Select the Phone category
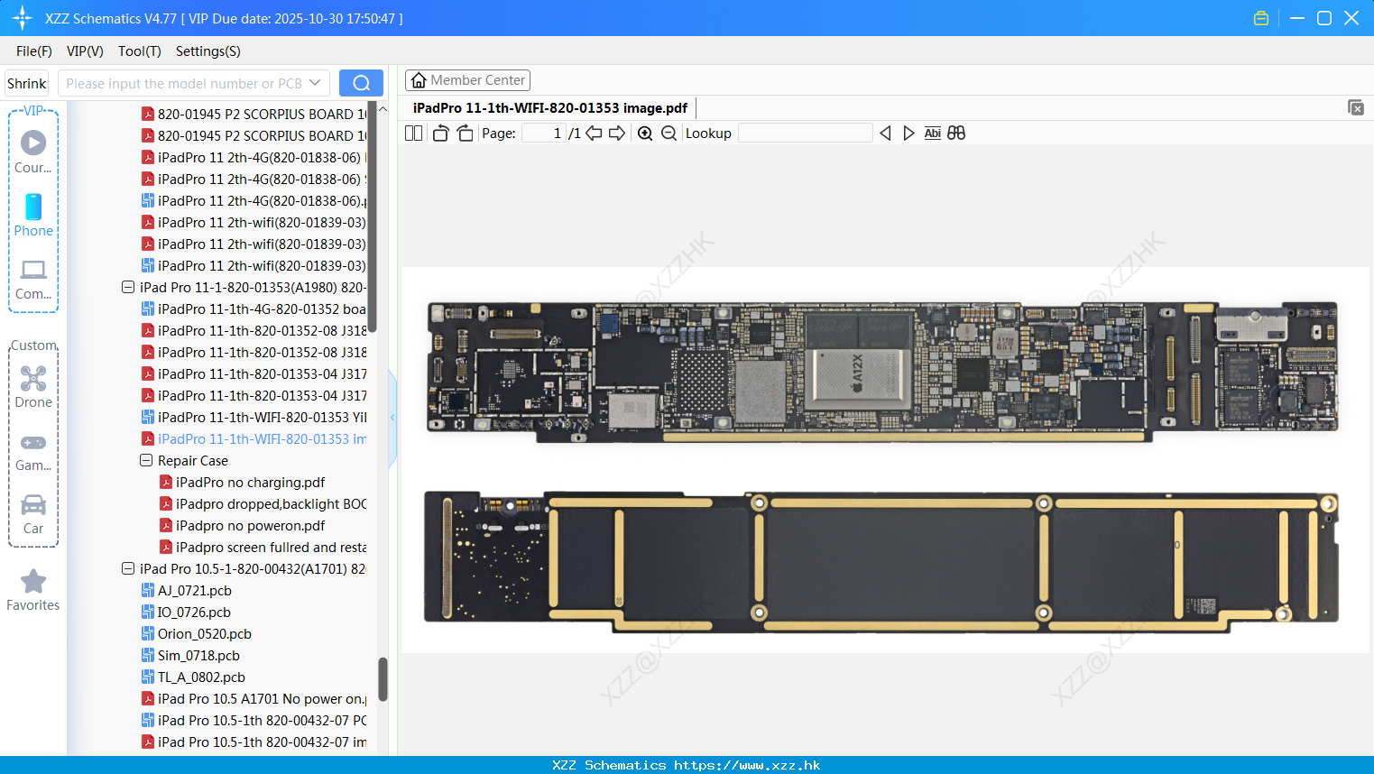 click(x=33, y=215)
